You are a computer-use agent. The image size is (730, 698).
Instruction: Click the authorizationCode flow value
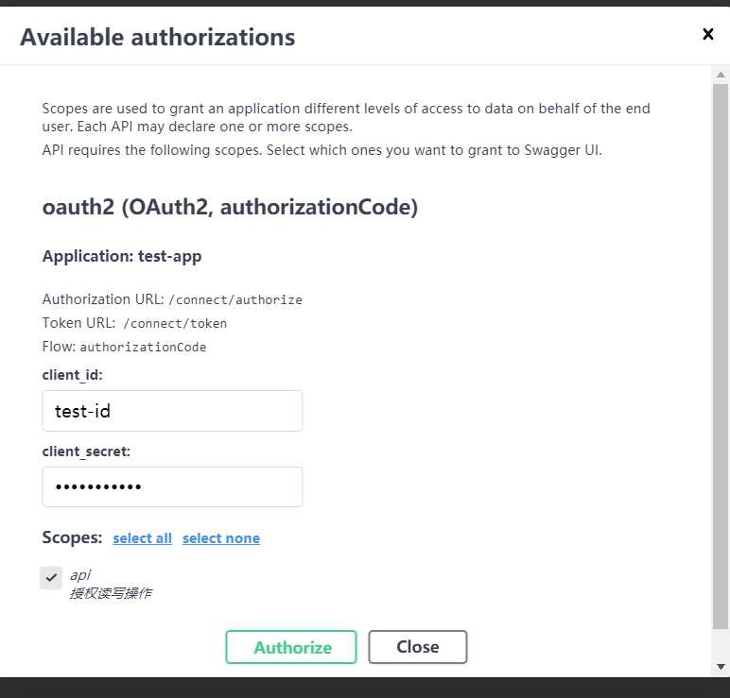[x=143, y=348]
